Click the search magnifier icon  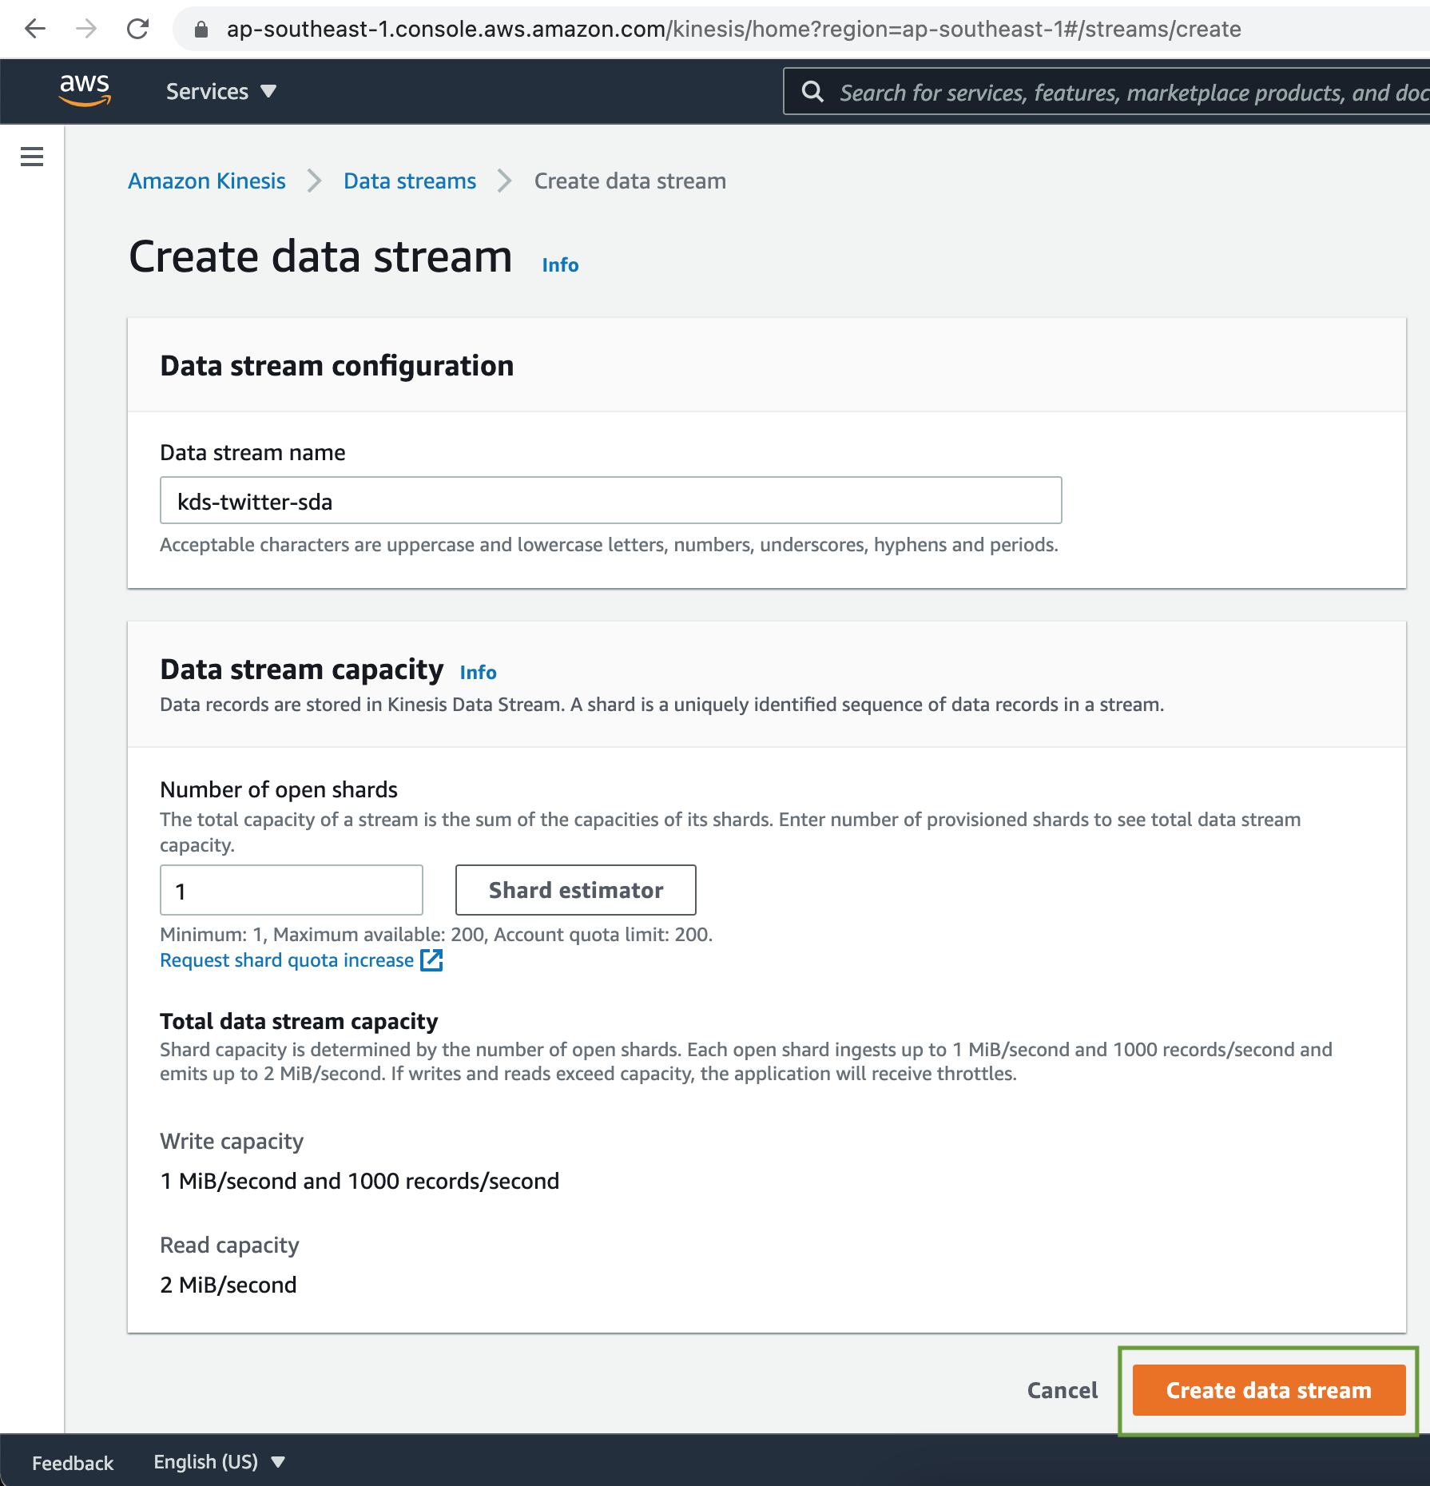point(812,92)
